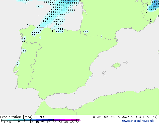Click the weatheronline.co.uk copyright link
This screenshot has height=123, width=159.
(x=138, y=121)
